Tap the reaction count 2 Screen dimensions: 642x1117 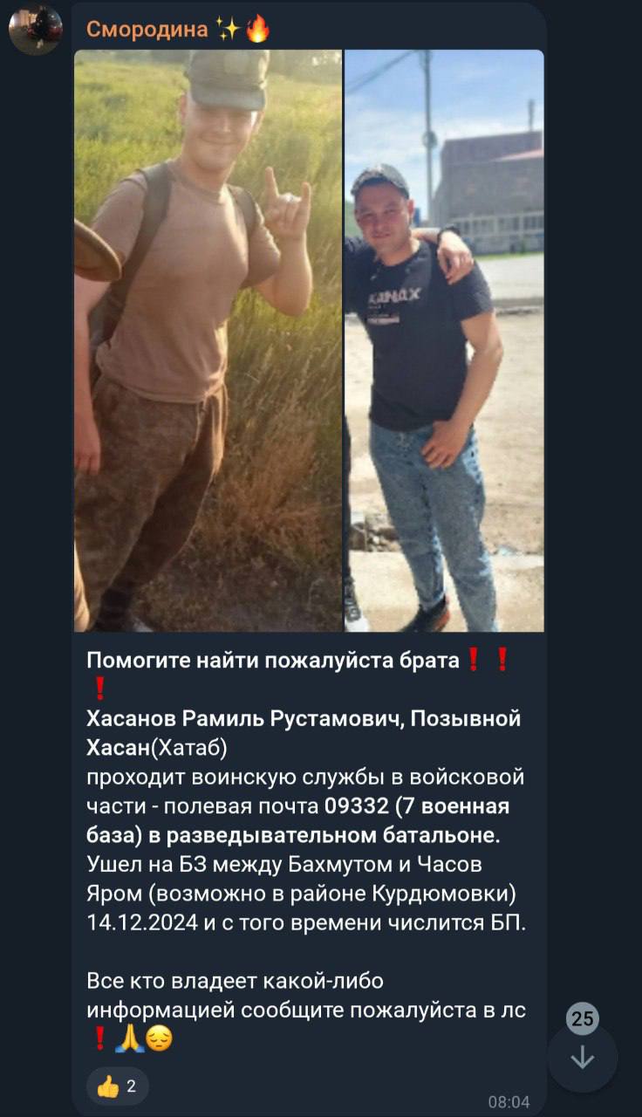click(132, 1086)
